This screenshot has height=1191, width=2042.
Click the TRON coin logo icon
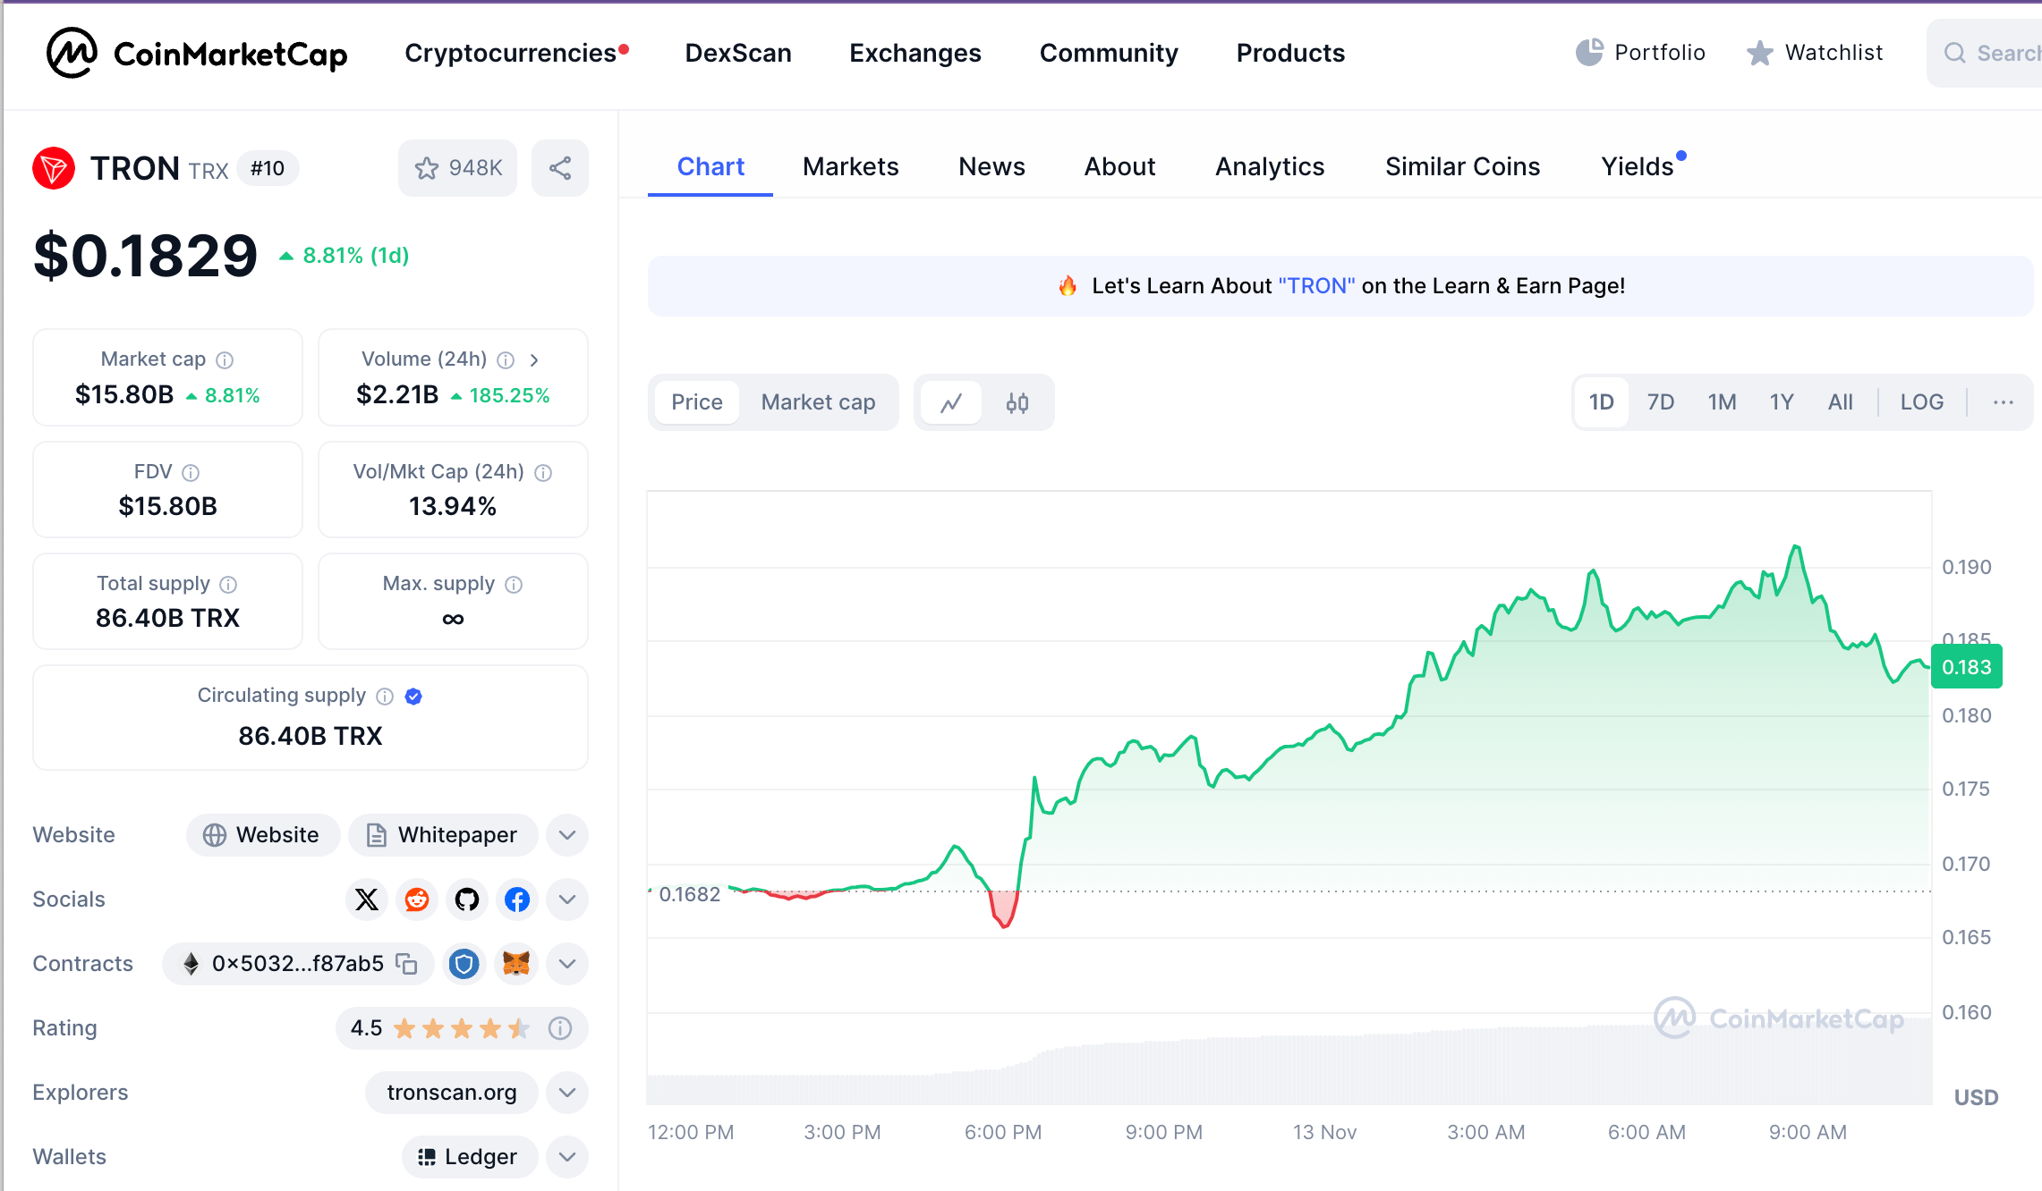point(54,168)
